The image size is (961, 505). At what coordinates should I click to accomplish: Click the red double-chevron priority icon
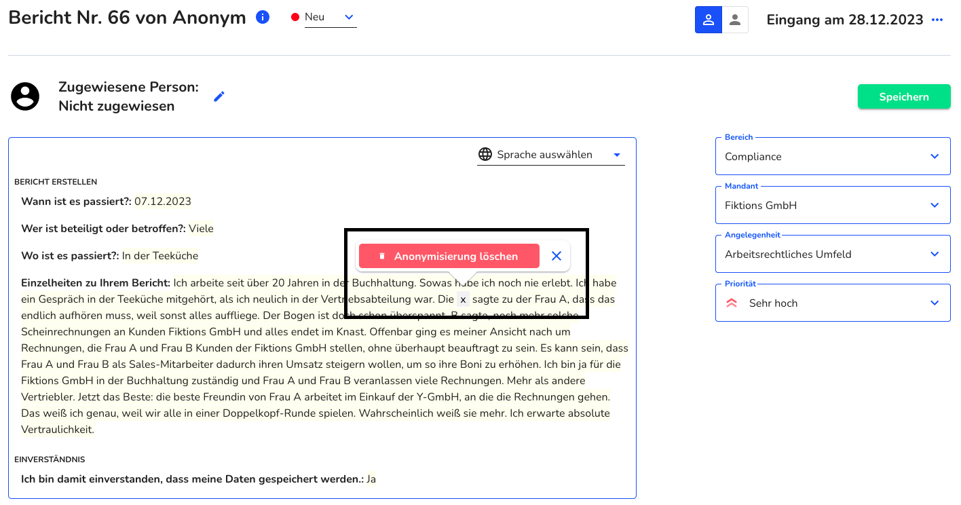(x=732, y=303)
